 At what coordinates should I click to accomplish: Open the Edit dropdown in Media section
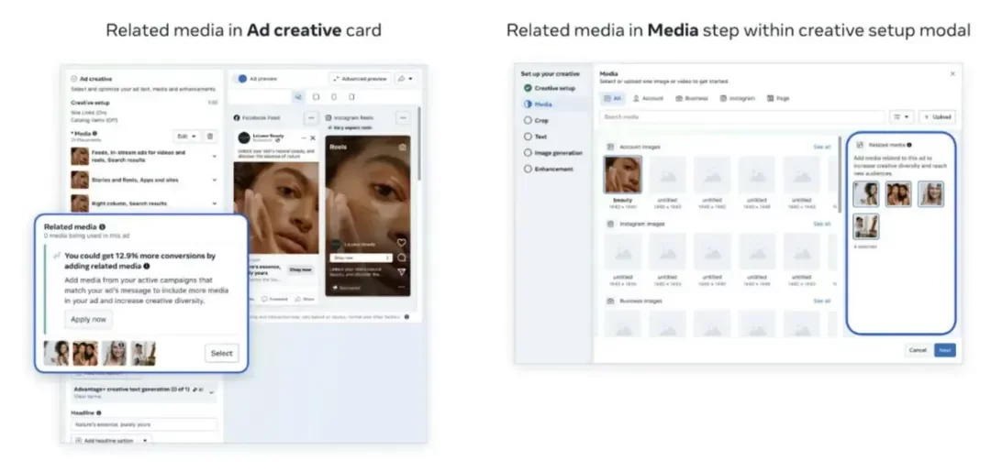(186, 136)
